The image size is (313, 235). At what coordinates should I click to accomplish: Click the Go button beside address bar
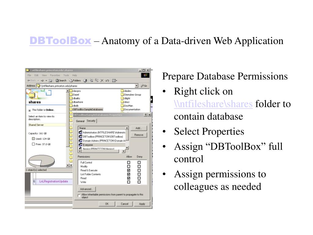[x=144, y=86]
